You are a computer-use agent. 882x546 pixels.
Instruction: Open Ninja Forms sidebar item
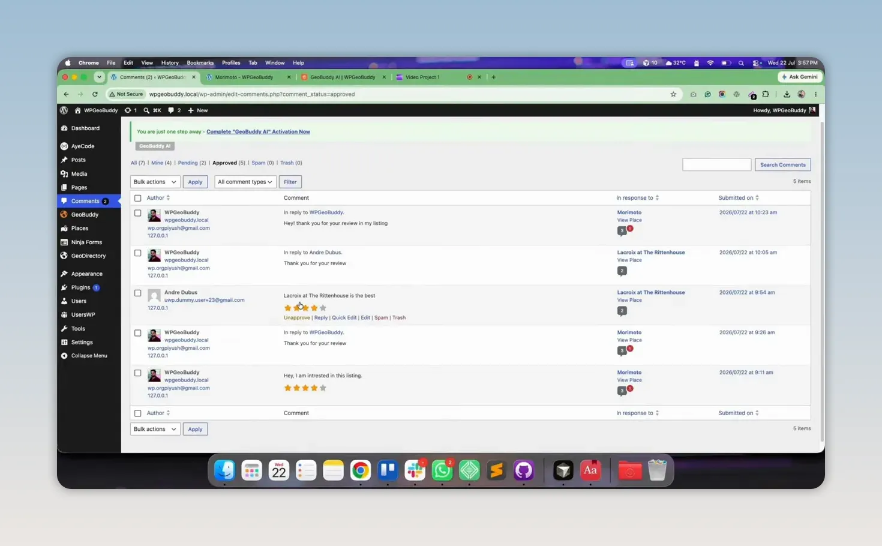click(86, 242)
